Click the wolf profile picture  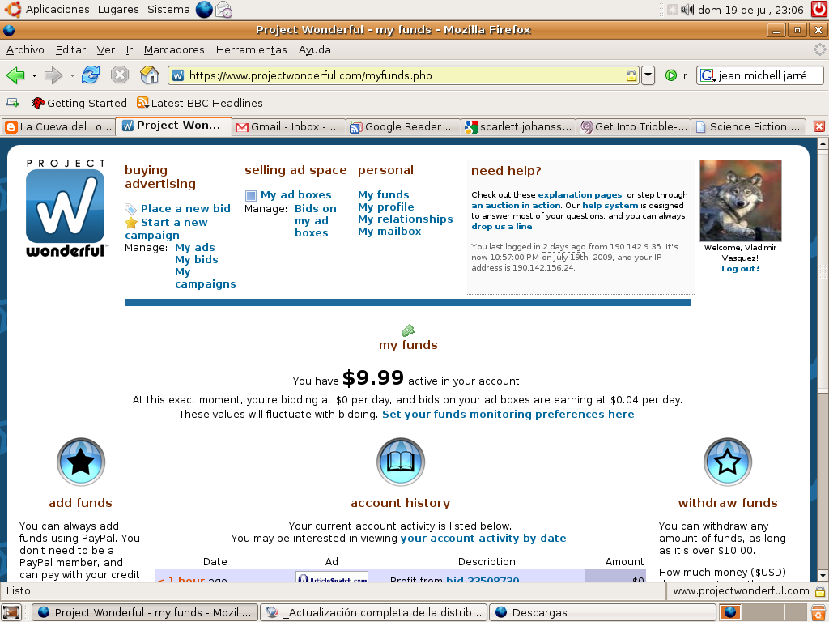(x=740, y=201)
